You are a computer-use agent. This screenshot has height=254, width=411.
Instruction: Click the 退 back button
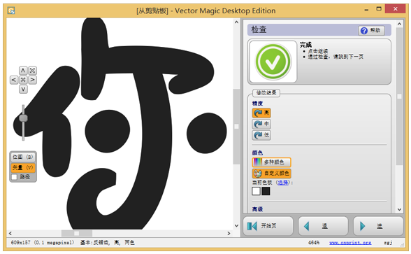[x=323, y=226]
